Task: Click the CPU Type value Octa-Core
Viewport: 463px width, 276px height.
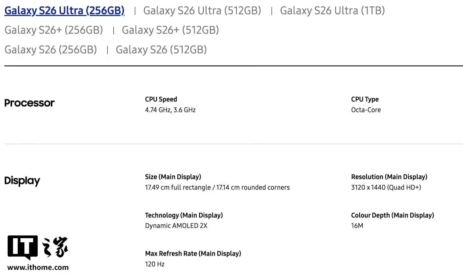Action: pyautogui.click(x=366, y=110)
